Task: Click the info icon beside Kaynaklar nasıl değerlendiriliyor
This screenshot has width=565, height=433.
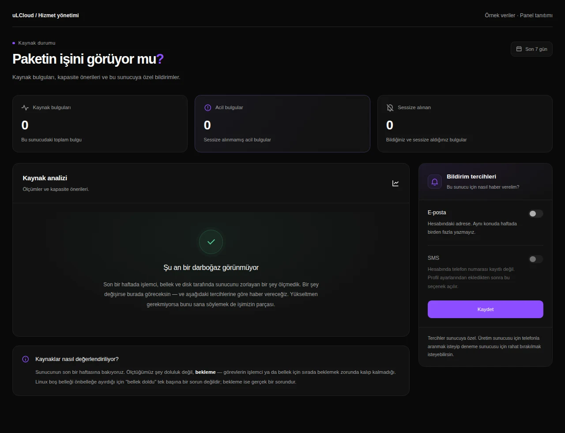Action: point(26,359)
